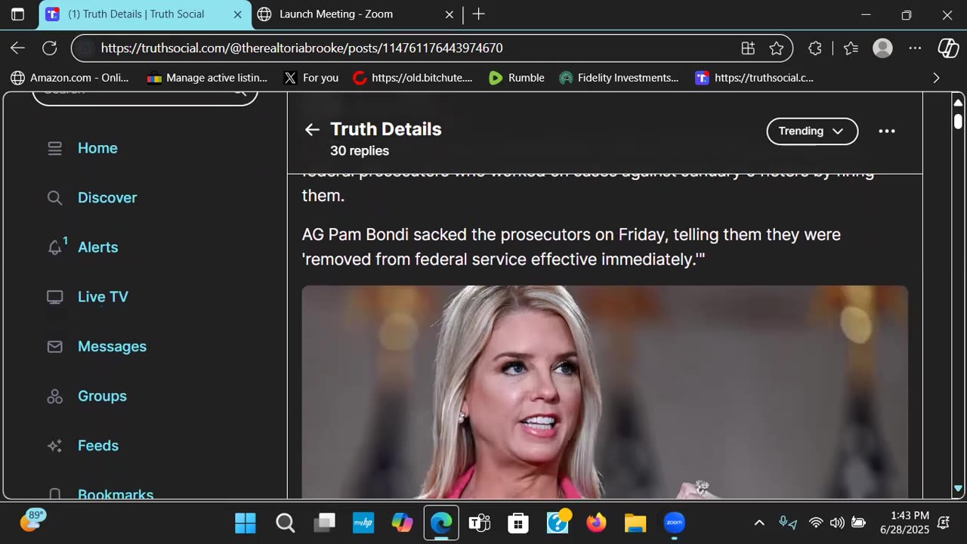Click the microphone tray icon
The width and height of the screenshot is (967, 544).
(x=788, y=523)
